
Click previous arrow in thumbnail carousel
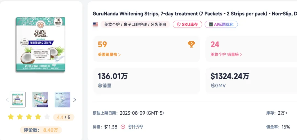7,100
